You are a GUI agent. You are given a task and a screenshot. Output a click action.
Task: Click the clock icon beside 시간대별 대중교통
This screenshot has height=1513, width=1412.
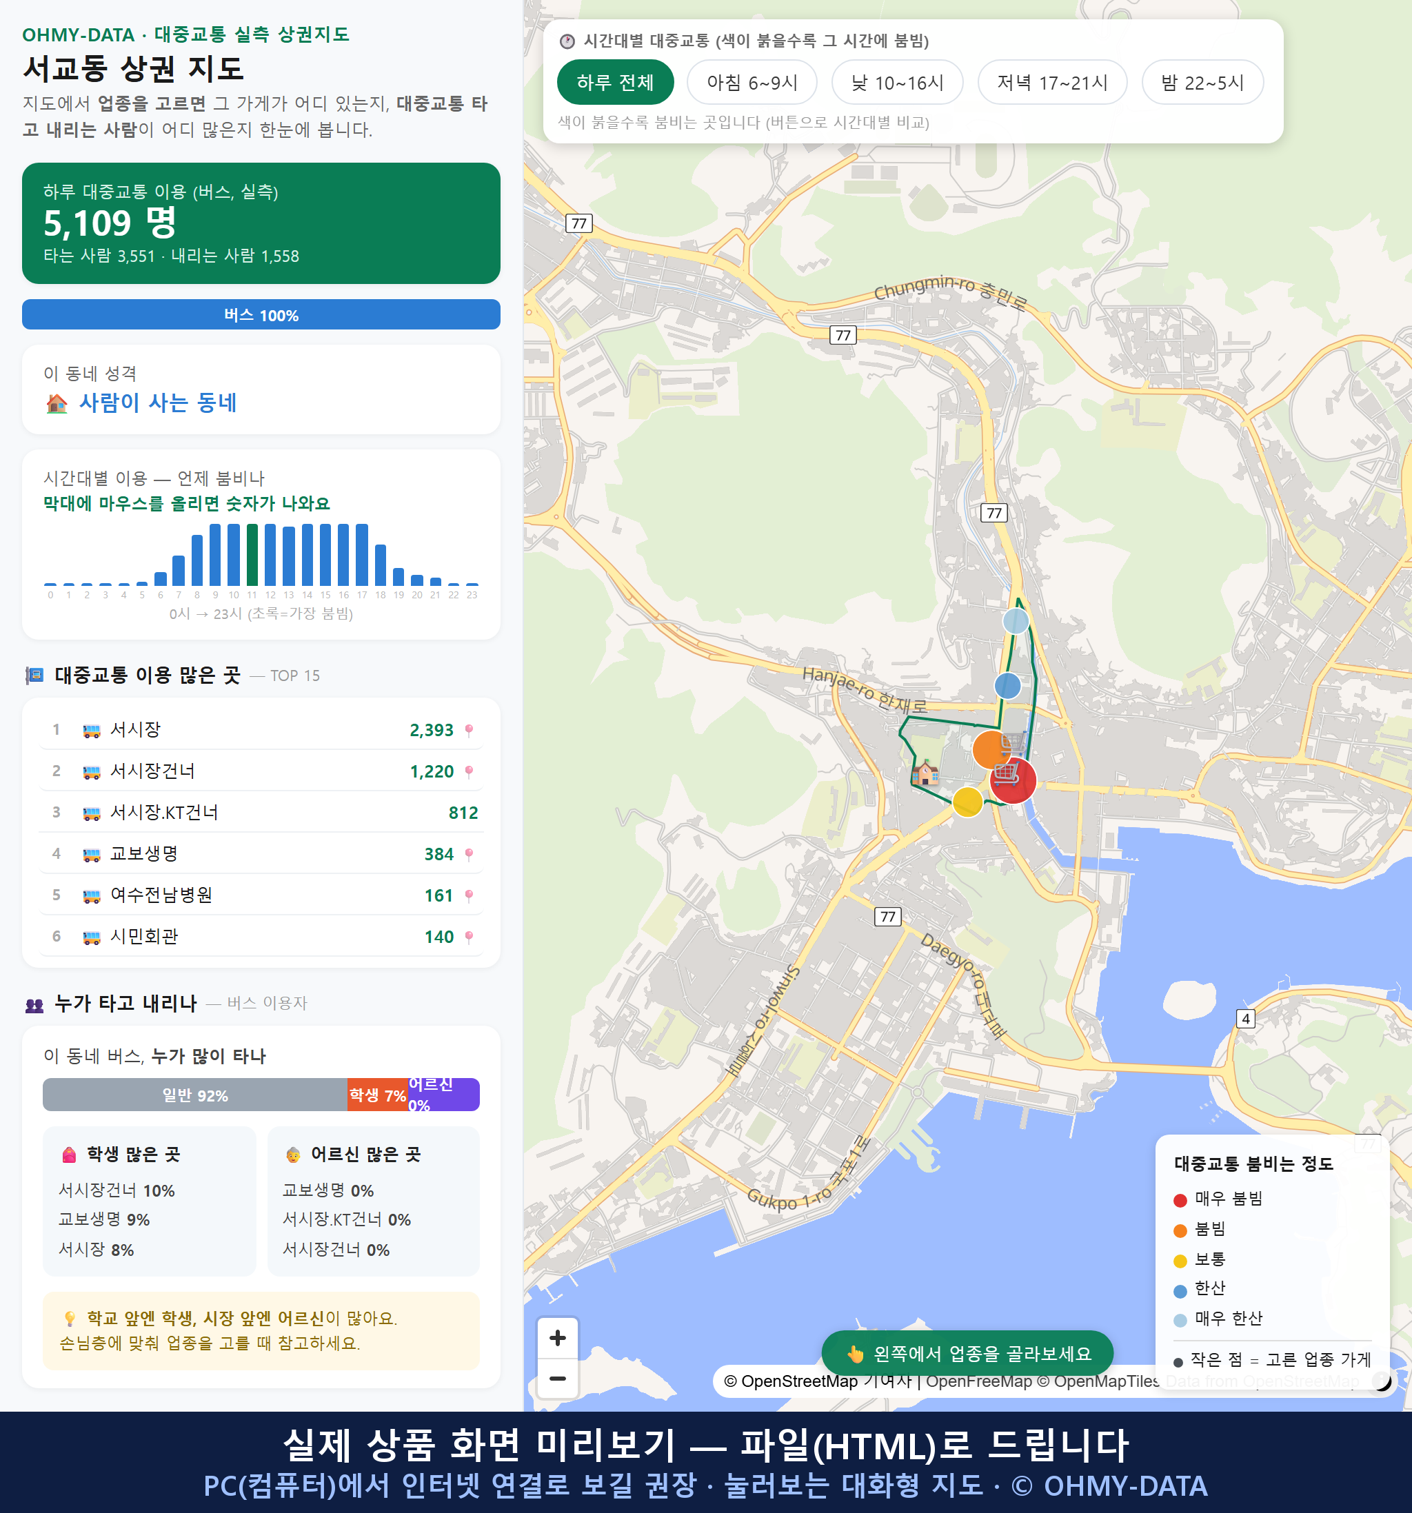[x=567, y=41]
